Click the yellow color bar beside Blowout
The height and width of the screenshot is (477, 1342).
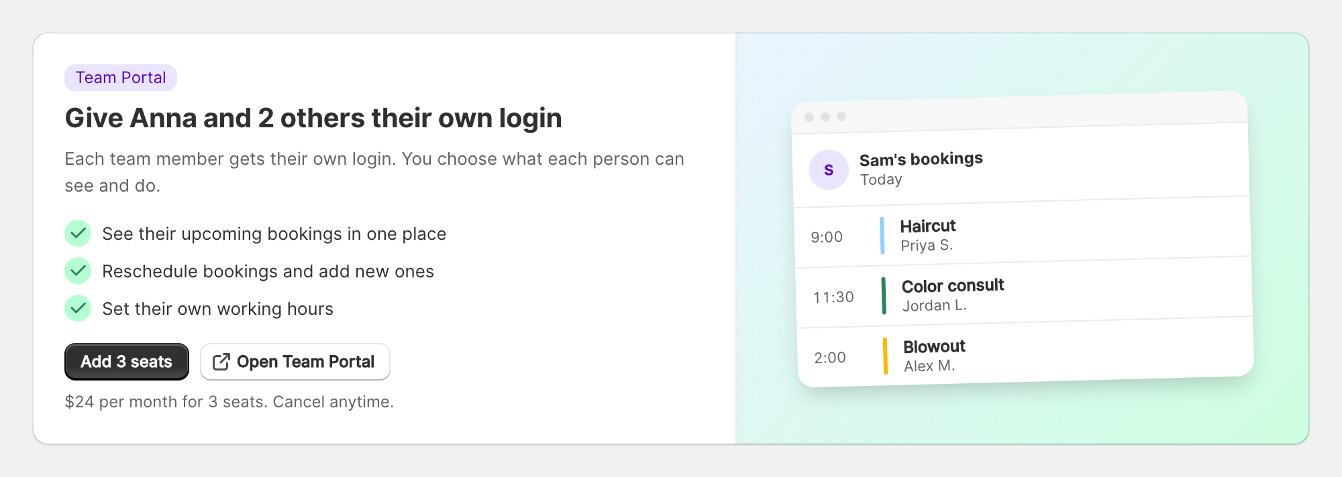click(x=886, y=356)
